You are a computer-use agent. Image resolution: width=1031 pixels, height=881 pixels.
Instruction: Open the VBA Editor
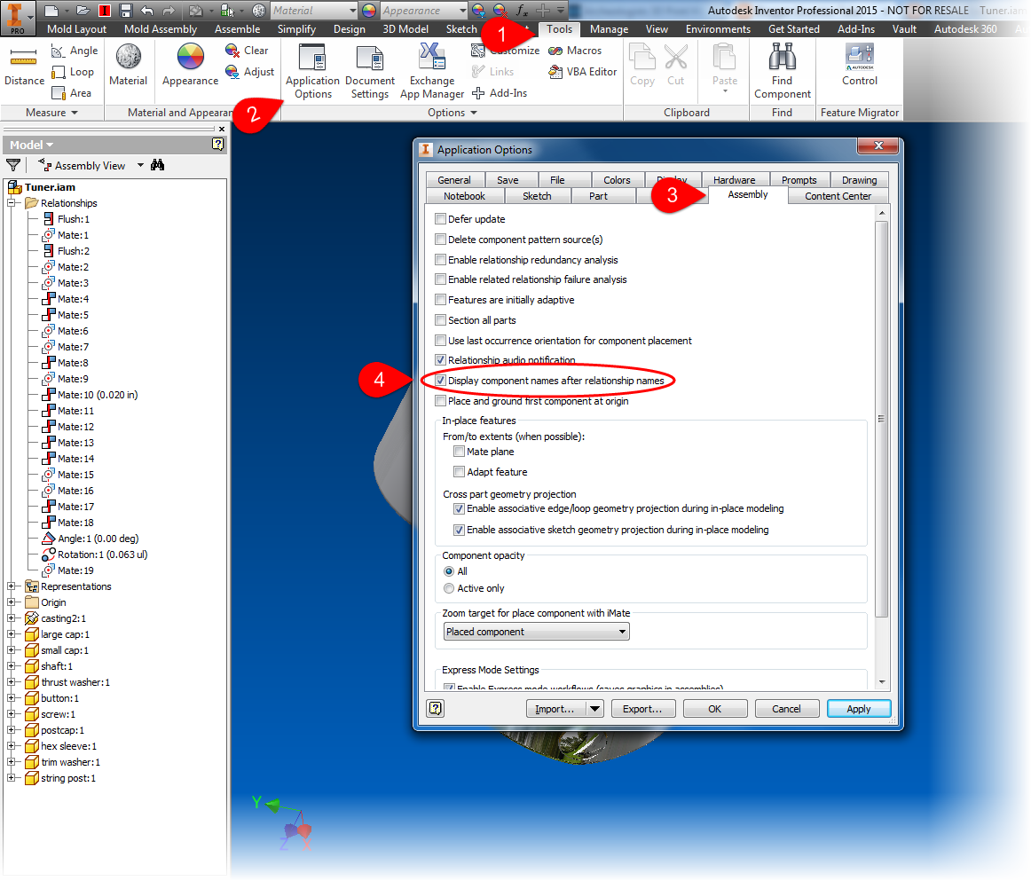tap(583, 72)
